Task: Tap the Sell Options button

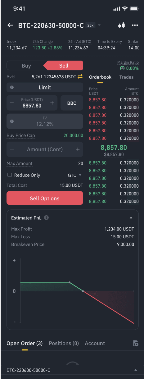Action: (x=45, y=198)
